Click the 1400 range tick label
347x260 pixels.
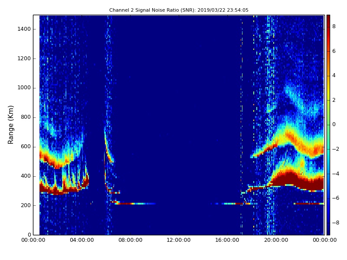24,29
